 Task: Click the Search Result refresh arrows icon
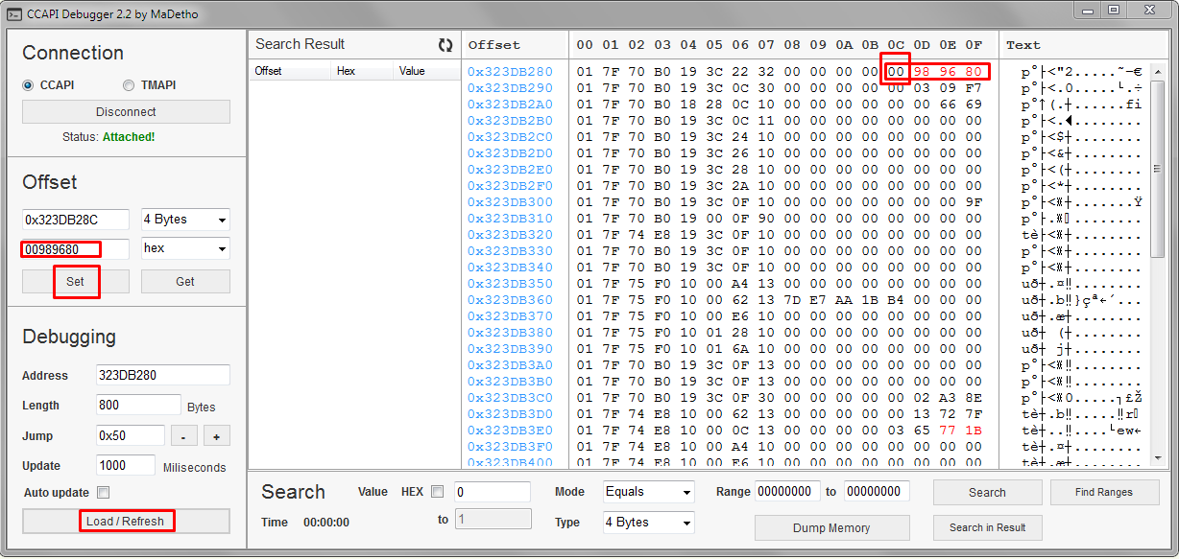tap(445, 45)
